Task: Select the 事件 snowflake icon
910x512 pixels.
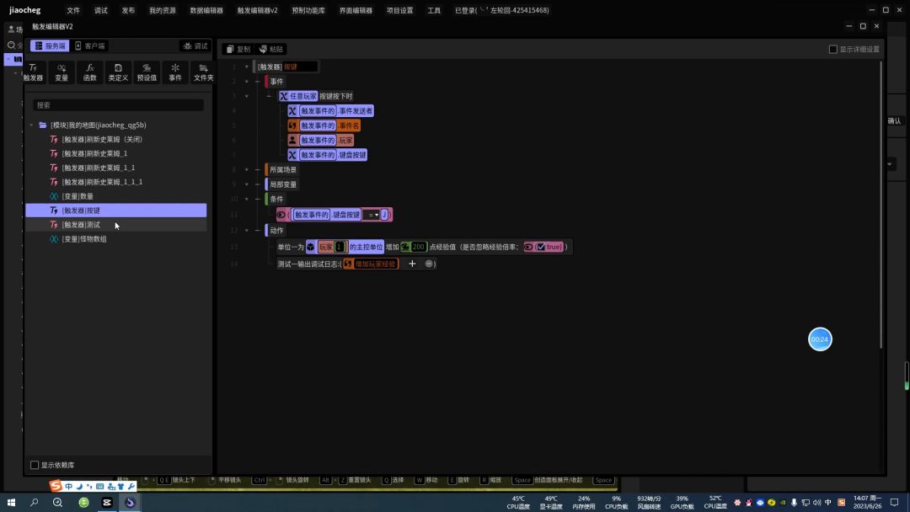Action: (x=175, y=72)
